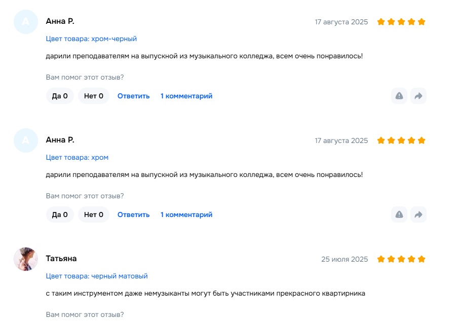This screenshot has height=321, width=457.
Task: Open Татьяна's profile photo
Action: [x=26, y=259]
